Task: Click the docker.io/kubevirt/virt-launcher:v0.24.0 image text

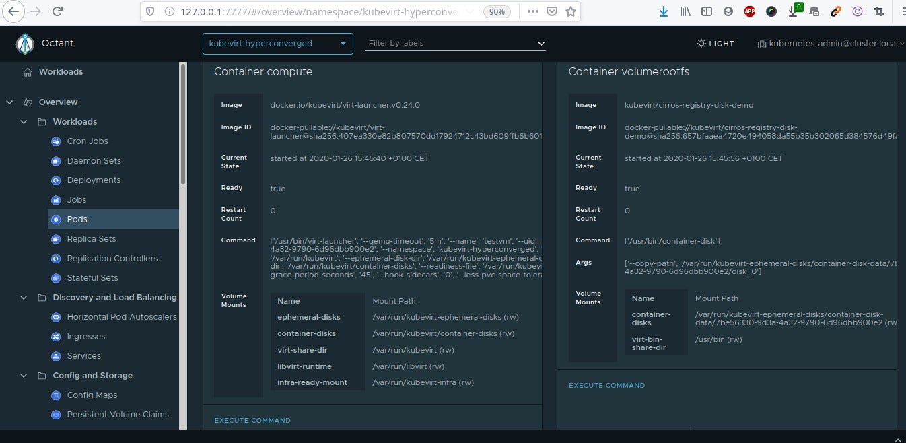Action: tap(345, 105)
